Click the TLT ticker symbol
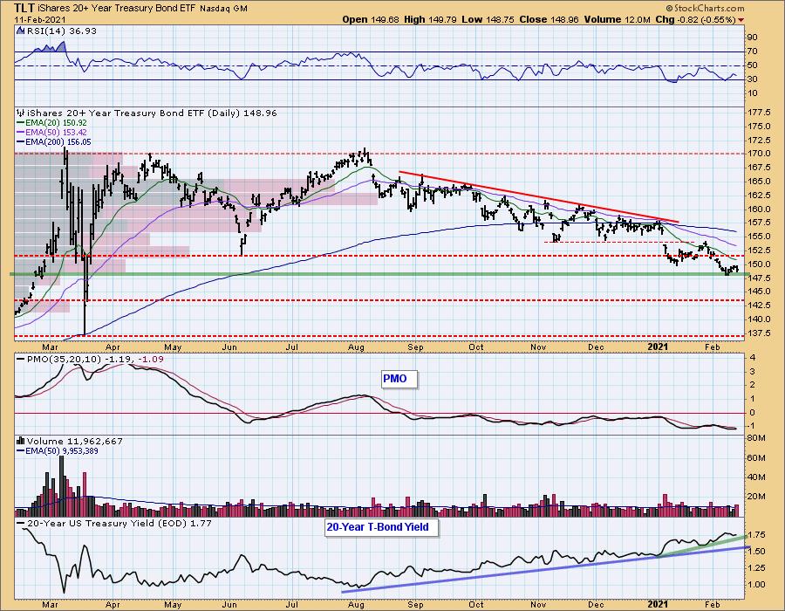 [x=24, y=8]
